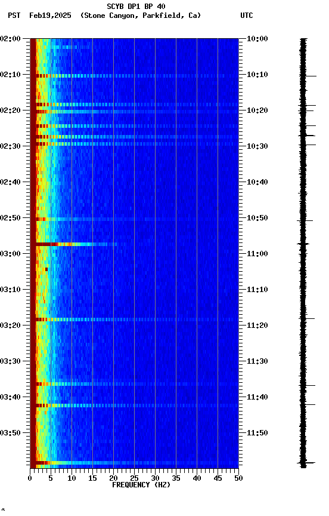
Task: Click the 10:40 UTC time label
Action: tap(257, 182)
